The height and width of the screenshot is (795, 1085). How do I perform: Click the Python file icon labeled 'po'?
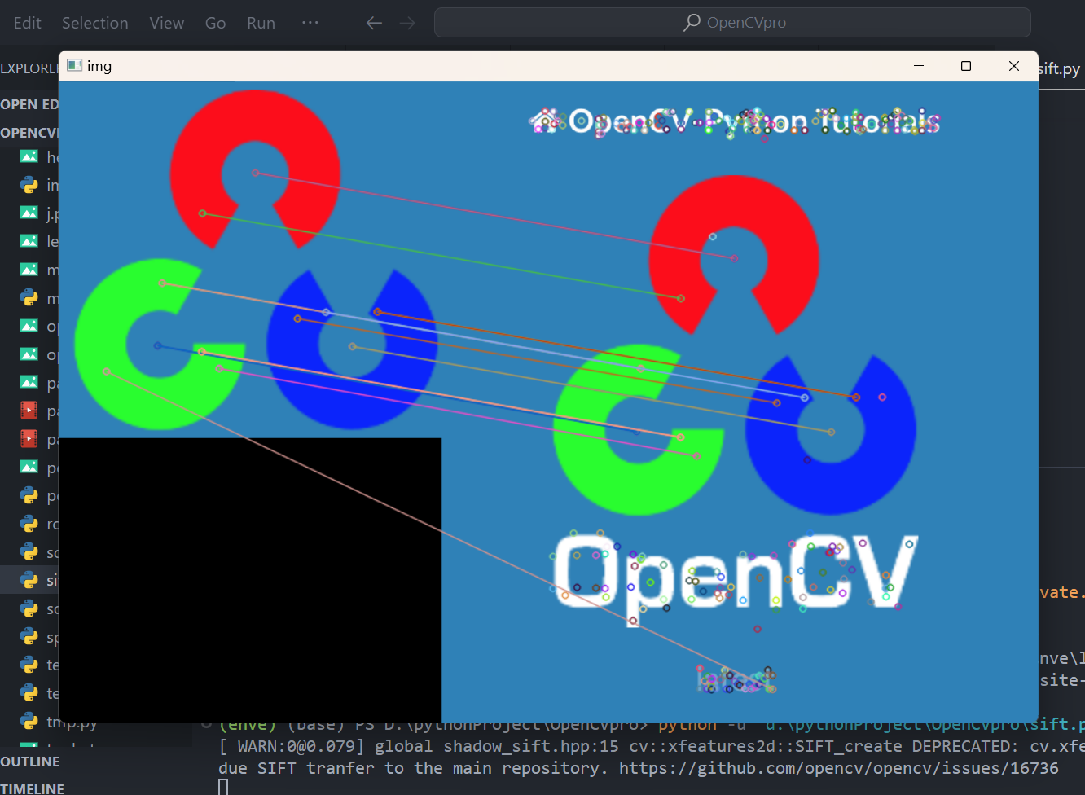[x=29, y=495]
